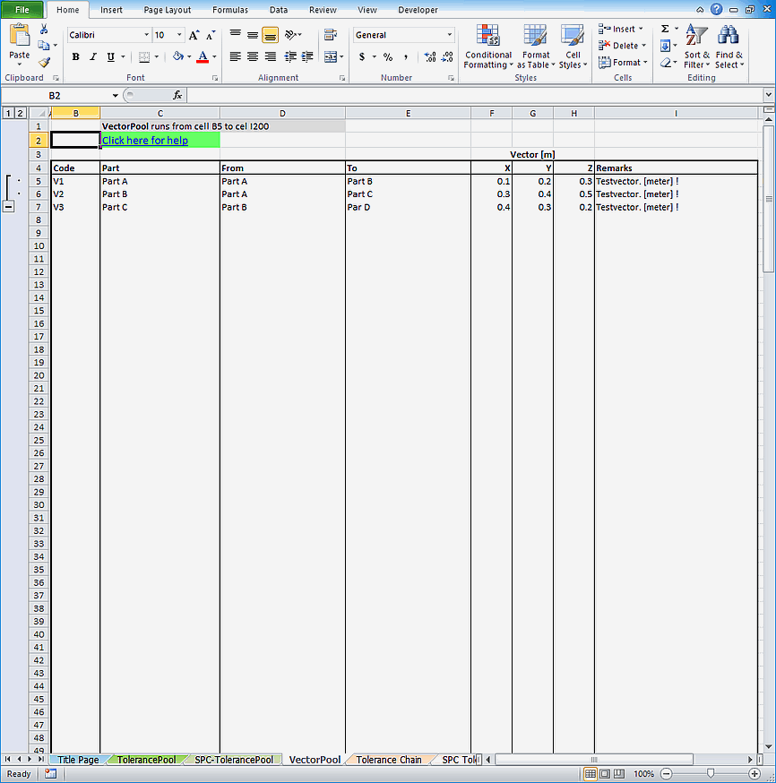This screenshot has width=776, height=783.
Task: Toggle top vertical alignment
Action: 235,34
